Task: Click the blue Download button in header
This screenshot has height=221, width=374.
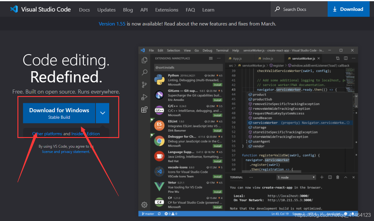Action: (348, 9)
